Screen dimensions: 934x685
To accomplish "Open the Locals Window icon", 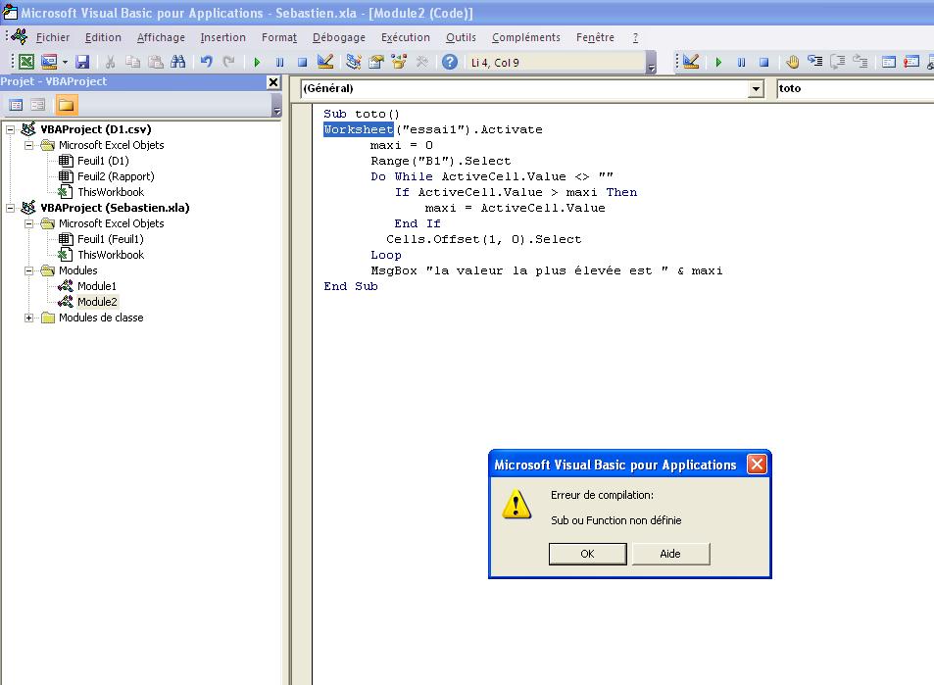I will pyautogui.click(x=889, y=62).
